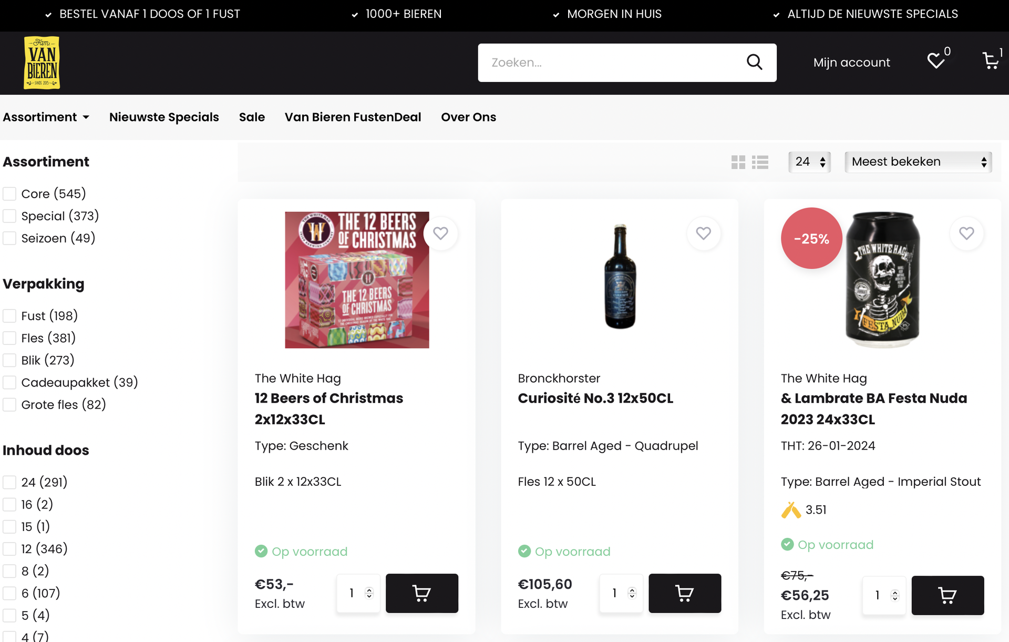This screenshot has width=1009, height=642.
Task: Add Curiosité No.3 12x50CL to cart
Action: pos(684,593)
